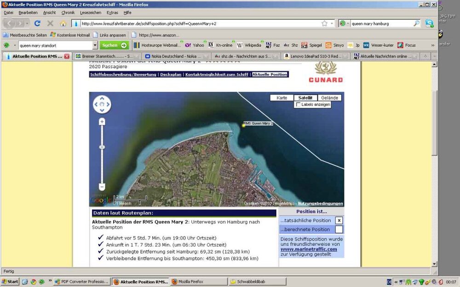Show more toolbar items with the chevron
460x287 pixels.
432,45
